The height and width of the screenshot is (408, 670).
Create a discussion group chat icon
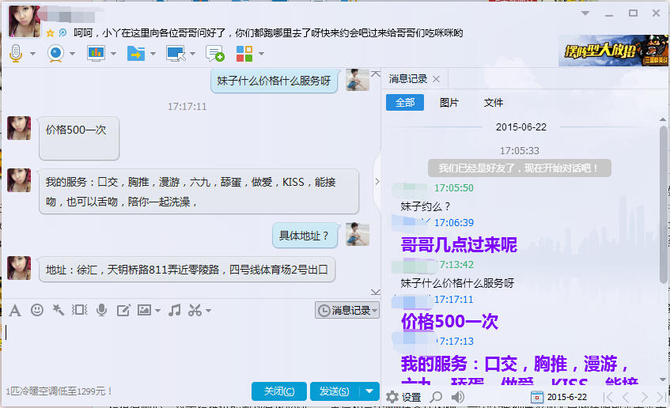(215, 54)
